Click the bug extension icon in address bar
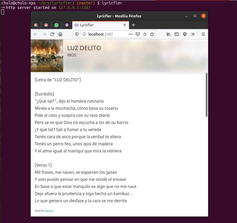Viewport: 237px width, 223px height. [x=145, y=34]
